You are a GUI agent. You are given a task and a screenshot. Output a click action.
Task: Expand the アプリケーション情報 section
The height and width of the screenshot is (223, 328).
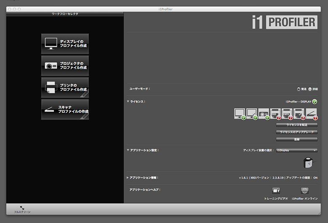[x=128, y=178]
